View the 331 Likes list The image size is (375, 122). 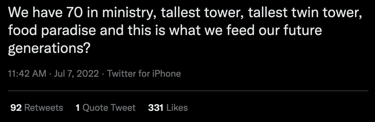pos(168,108)
